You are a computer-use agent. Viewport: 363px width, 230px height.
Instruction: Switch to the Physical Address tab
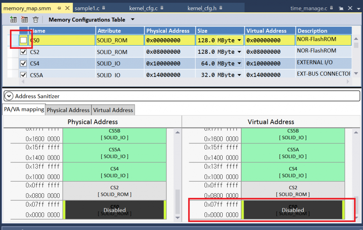click(x=68, y=110)
